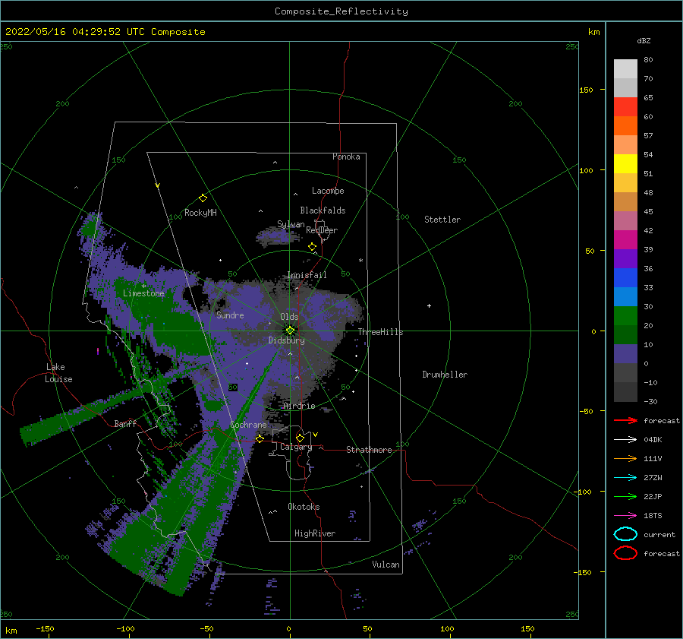Screen dimensions: 683x639
Task: Click the yellow diamond marker above Calgary
Action: (300, 438)
